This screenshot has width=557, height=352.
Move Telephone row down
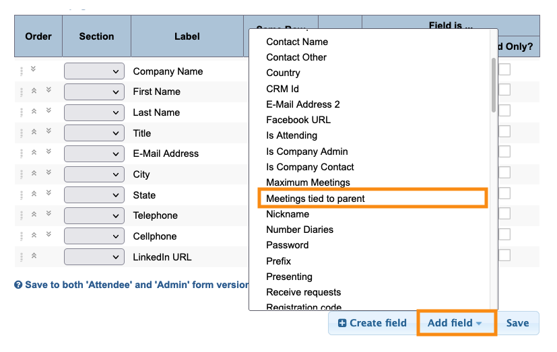click(48, 214)
